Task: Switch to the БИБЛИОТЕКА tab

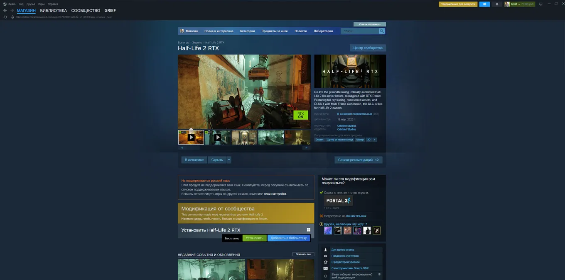Action: click(53, 10)
